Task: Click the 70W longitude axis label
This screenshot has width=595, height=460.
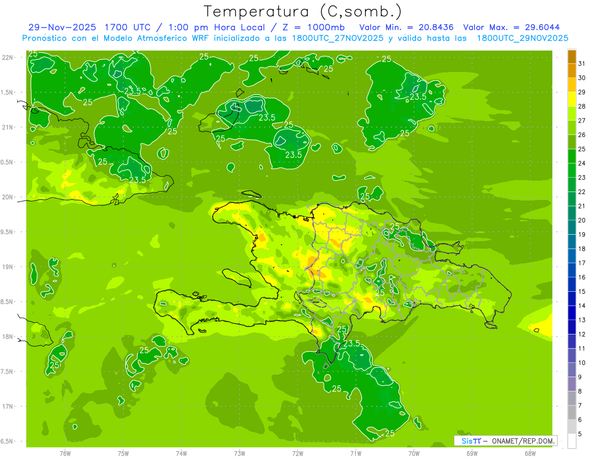Action: (x=414, y=453)
